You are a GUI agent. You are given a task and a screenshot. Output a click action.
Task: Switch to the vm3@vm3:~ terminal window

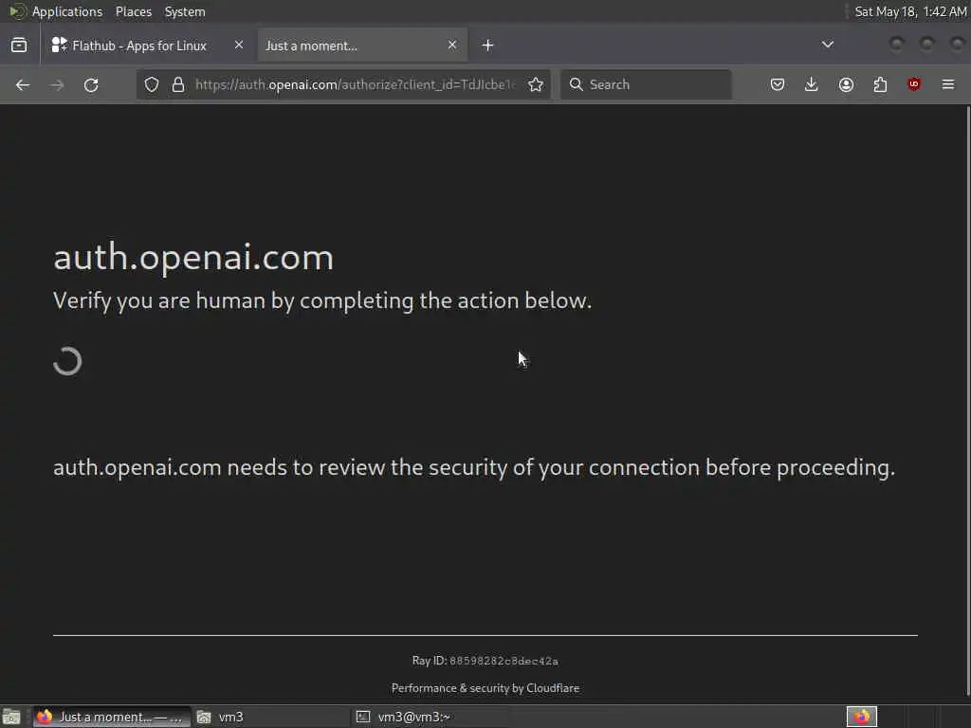point(431,717)
